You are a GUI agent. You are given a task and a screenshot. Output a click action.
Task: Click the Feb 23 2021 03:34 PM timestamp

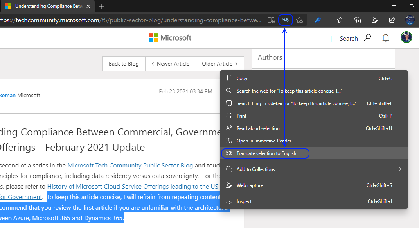(x=186, y=91)
